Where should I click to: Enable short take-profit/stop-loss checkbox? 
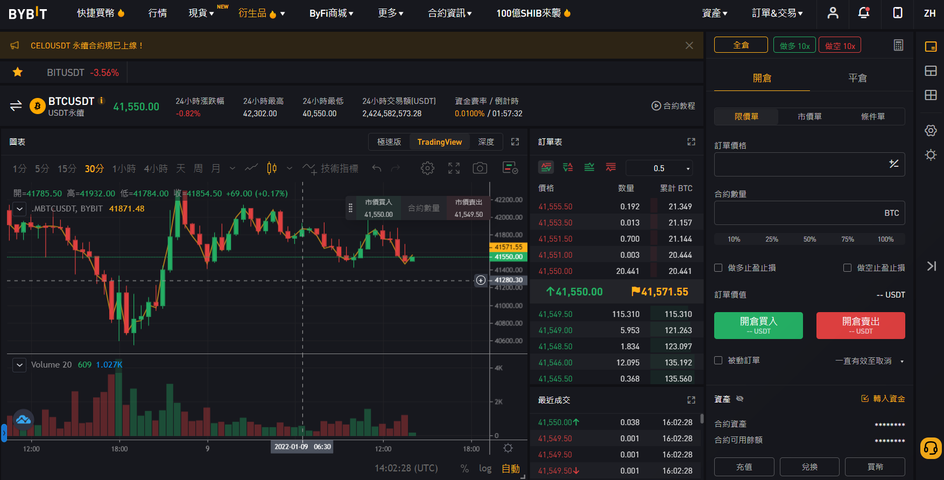(847, 267)
